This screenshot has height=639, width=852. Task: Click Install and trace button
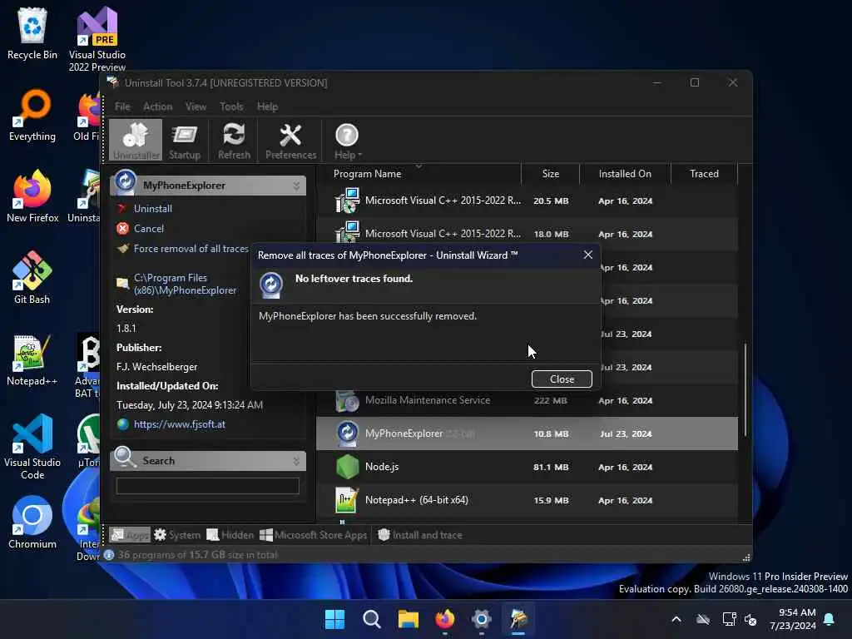click(420, 535)
